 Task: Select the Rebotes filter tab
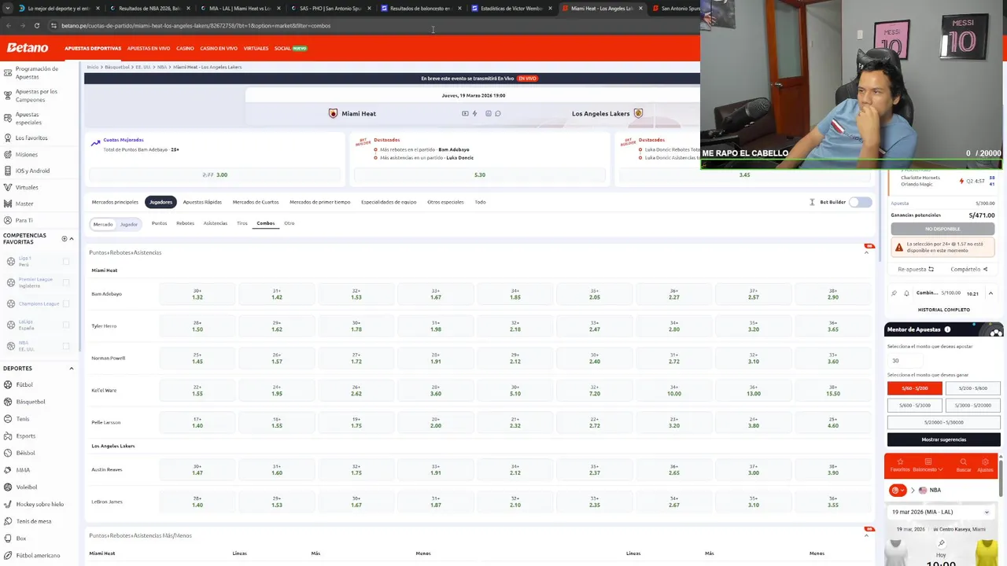[185, 223]
